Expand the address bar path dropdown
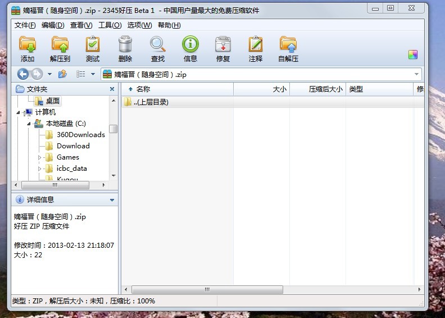 click(x=416, y=74)
